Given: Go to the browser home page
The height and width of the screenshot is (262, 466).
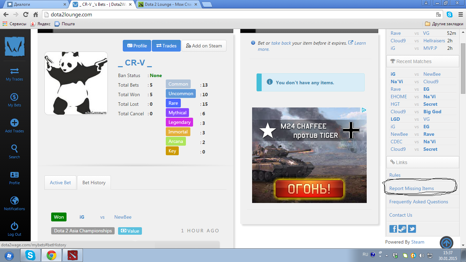Looking at the screenshot, I should pos(35,15).
